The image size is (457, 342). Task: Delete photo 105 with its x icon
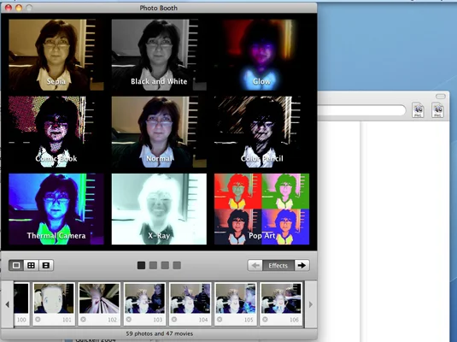tap(220, 320)
